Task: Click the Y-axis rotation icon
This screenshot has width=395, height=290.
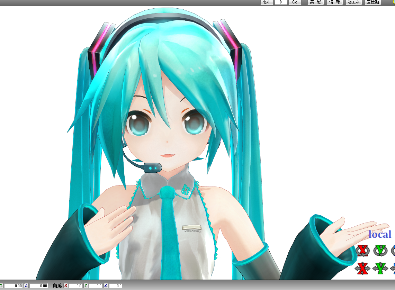Action: click(380, 250)
